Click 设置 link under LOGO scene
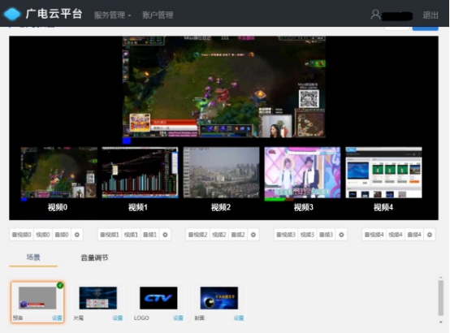450x333 pixels. click(x=178, y=318)
